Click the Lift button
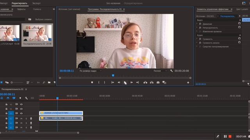 click(x=145, y=82)
